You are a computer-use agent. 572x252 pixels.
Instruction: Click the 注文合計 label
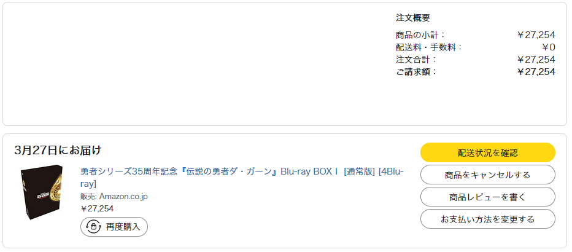point(416,60)
